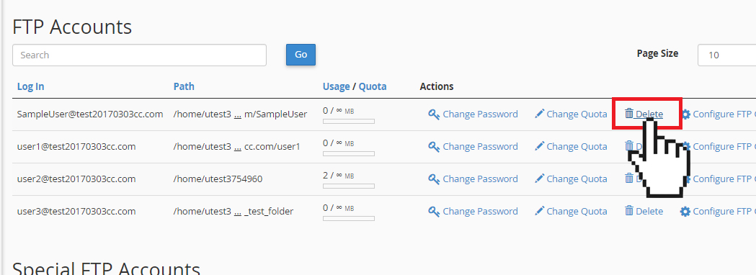
Task: Click user2 usage progress bar
Action: (x=349, y=186)
